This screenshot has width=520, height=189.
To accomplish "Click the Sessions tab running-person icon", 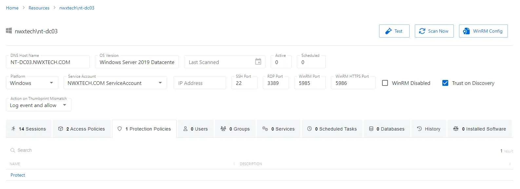I will (x=13, y=129).
